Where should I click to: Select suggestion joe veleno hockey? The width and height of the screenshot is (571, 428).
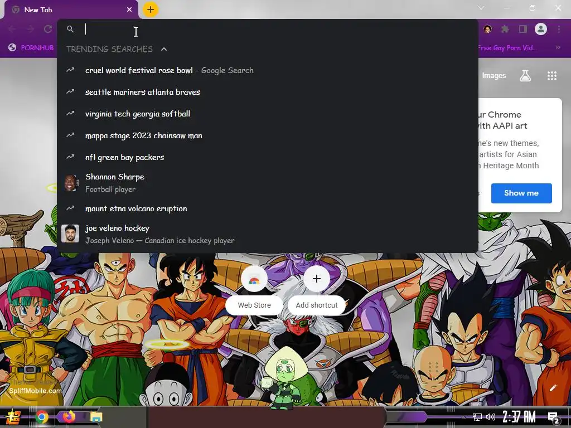point(267,234)
